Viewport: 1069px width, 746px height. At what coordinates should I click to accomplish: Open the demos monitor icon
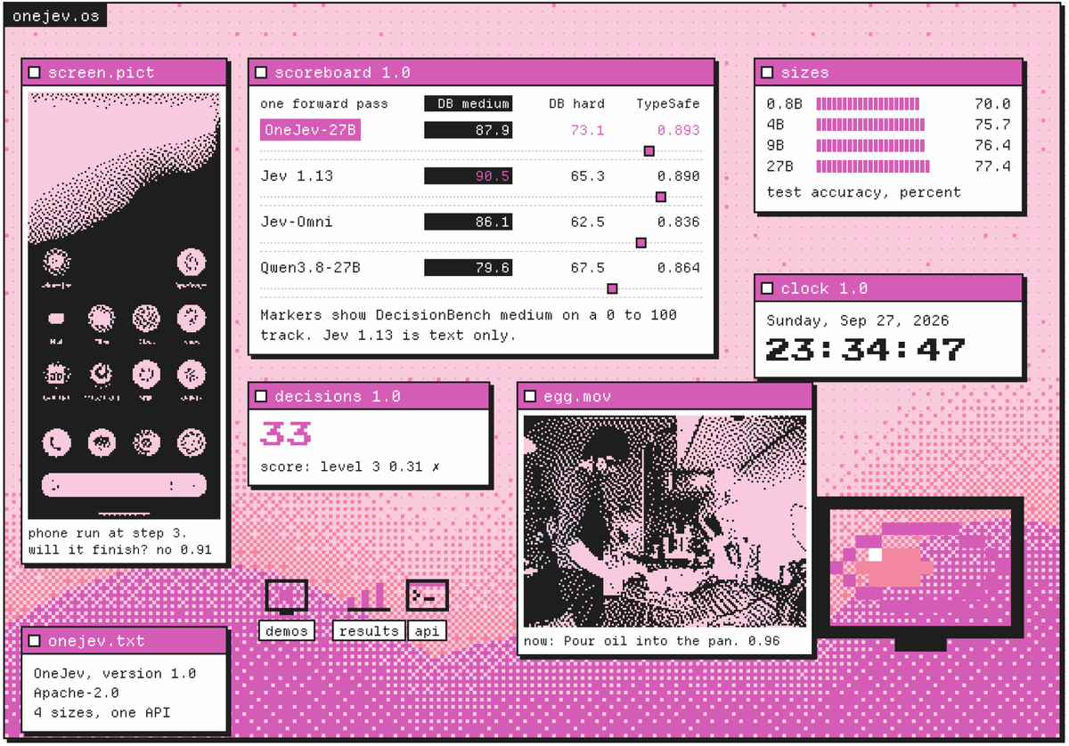click(x=286, y=597)
